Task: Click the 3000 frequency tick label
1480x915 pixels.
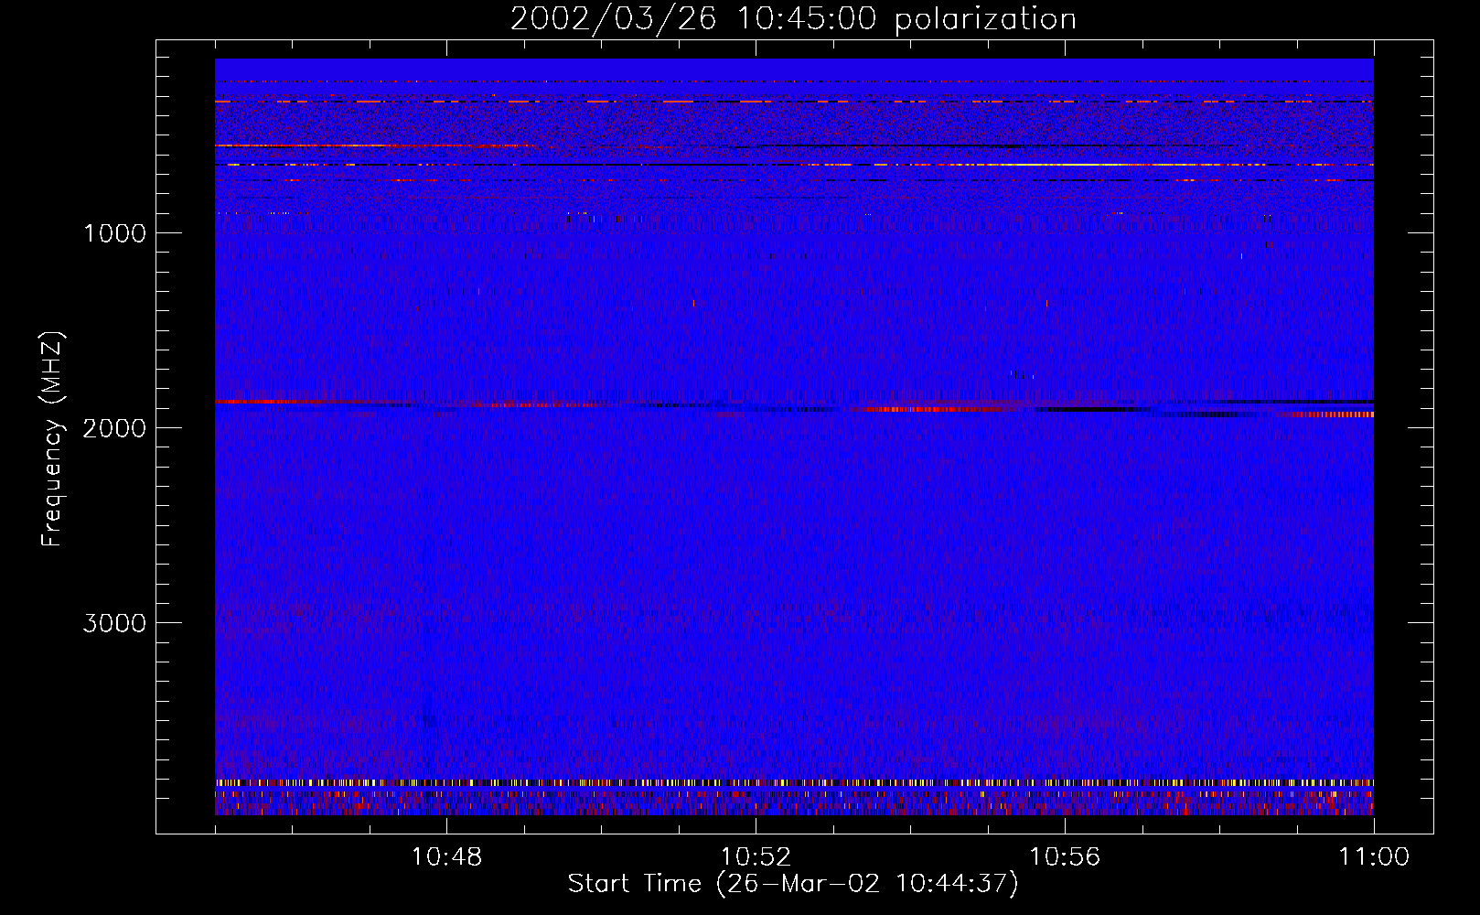Action: pyautogui.click(x=114, y=623)
